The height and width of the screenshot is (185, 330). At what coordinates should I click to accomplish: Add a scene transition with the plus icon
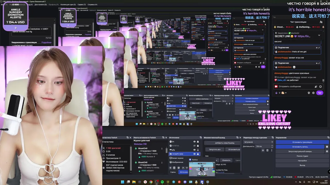tap(263, 150)
